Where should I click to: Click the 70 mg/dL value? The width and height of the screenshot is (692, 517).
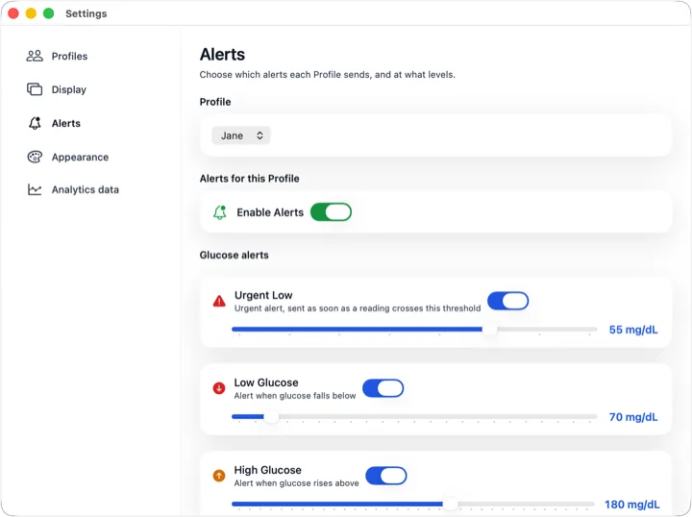633,417
